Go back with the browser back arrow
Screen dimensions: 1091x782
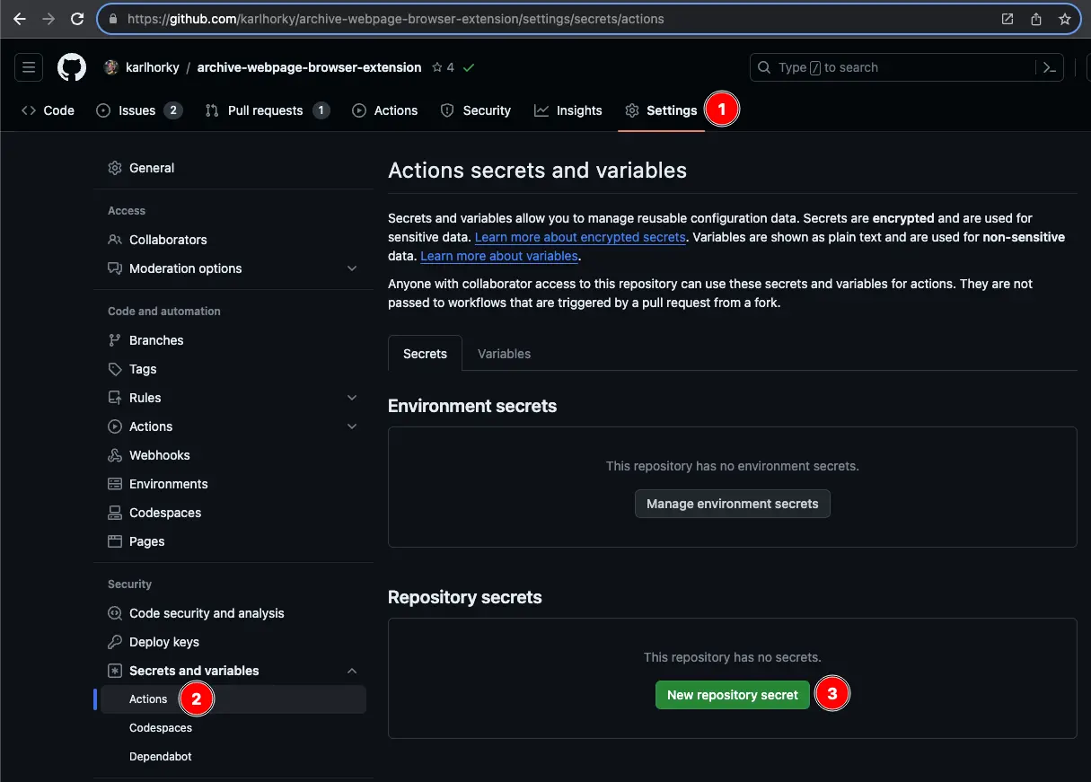click(20, 19)
